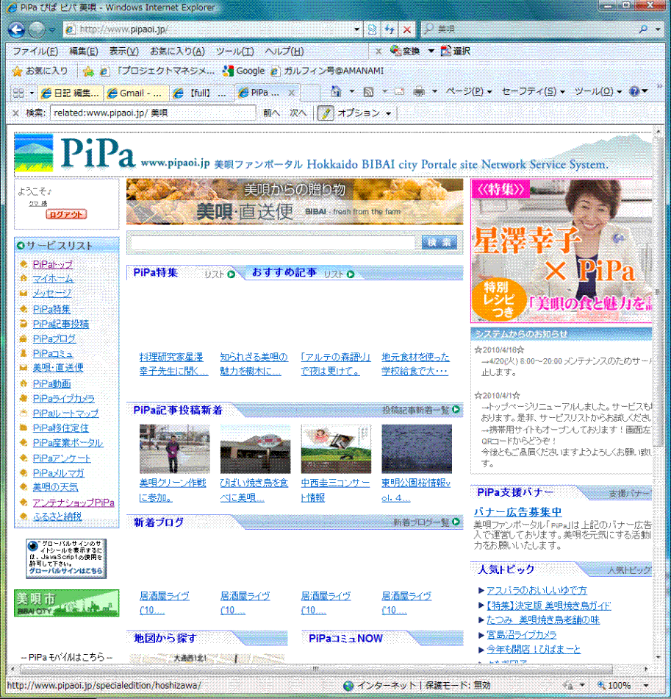Open the お気に入り(A) menu in menu bar
The width and height of the screenshot is (671, 699).
click(x=177, y=52)
